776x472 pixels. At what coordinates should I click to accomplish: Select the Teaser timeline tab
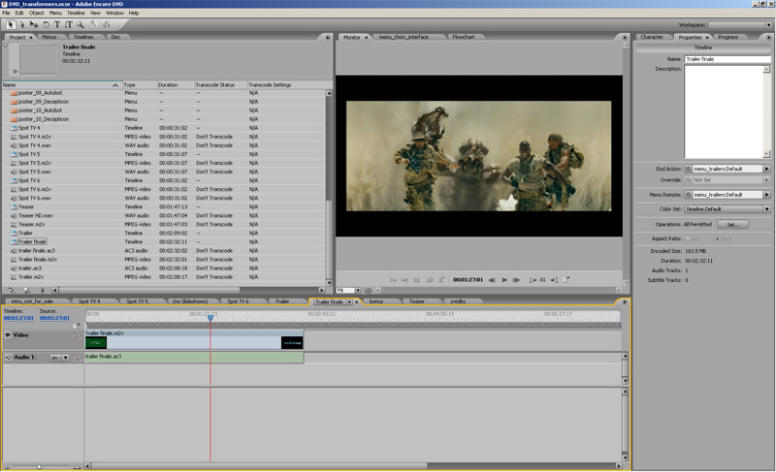click(416, 301)
